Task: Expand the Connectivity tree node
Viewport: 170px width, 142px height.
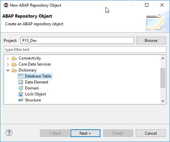Action: 8,59
